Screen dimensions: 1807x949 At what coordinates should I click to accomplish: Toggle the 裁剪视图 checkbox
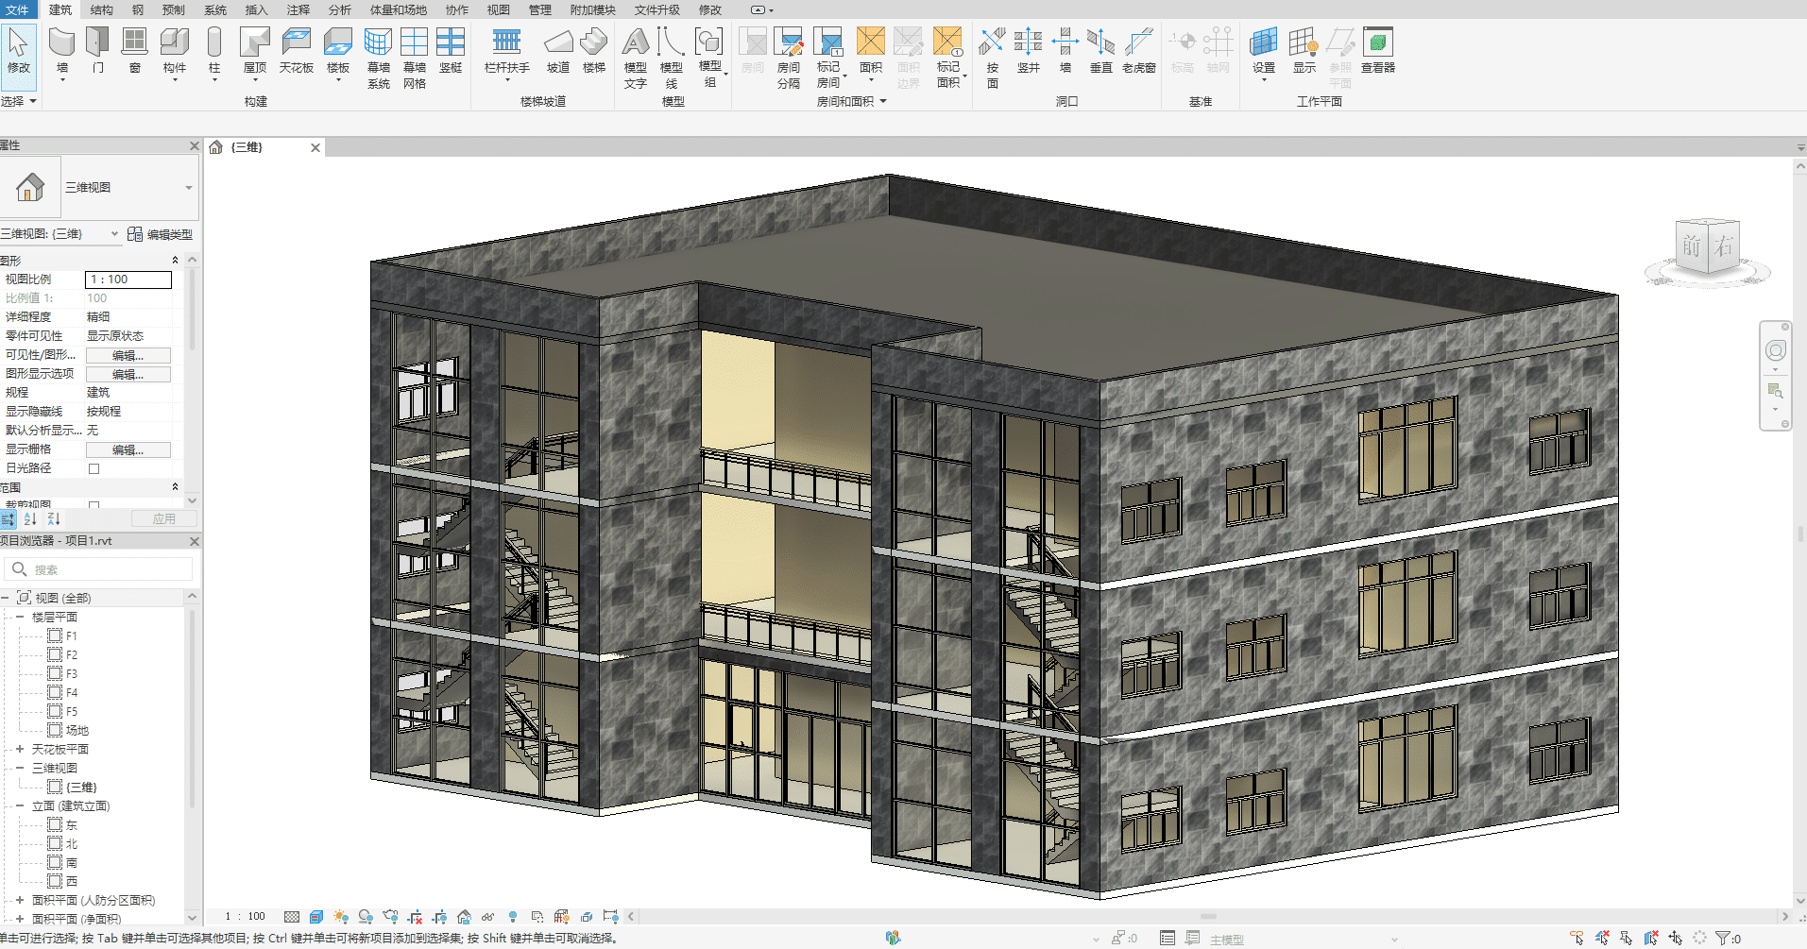coord(94,505)
